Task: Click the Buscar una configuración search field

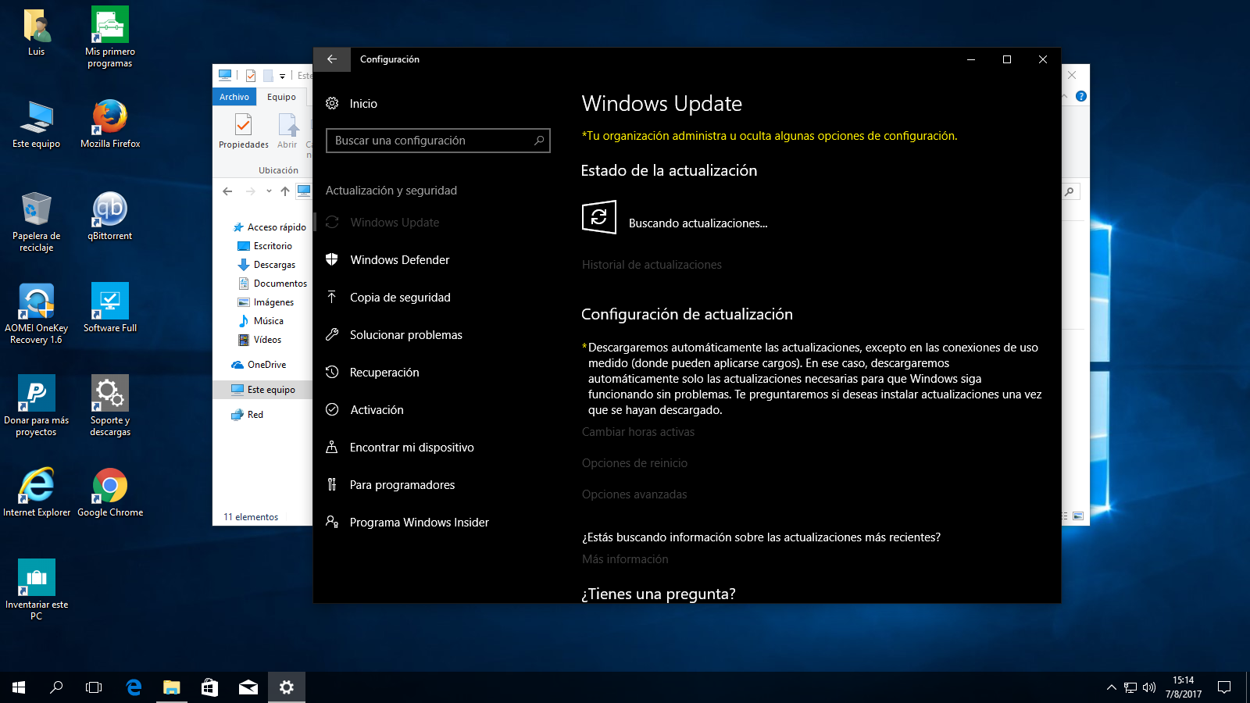Action: tap(438, 141)
